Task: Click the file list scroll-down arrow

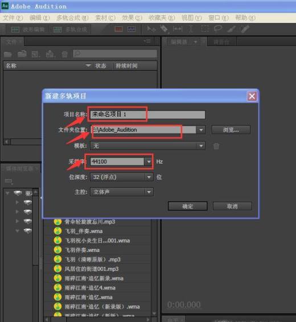Action: [154, 313]
